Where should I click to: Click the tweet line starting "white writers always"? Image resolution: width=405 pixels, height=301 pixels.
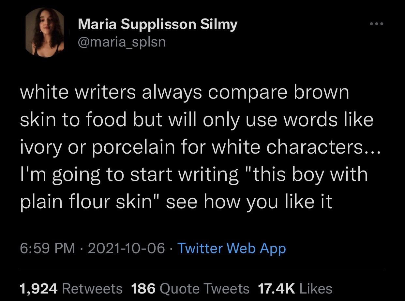click(x=184, y=93)
